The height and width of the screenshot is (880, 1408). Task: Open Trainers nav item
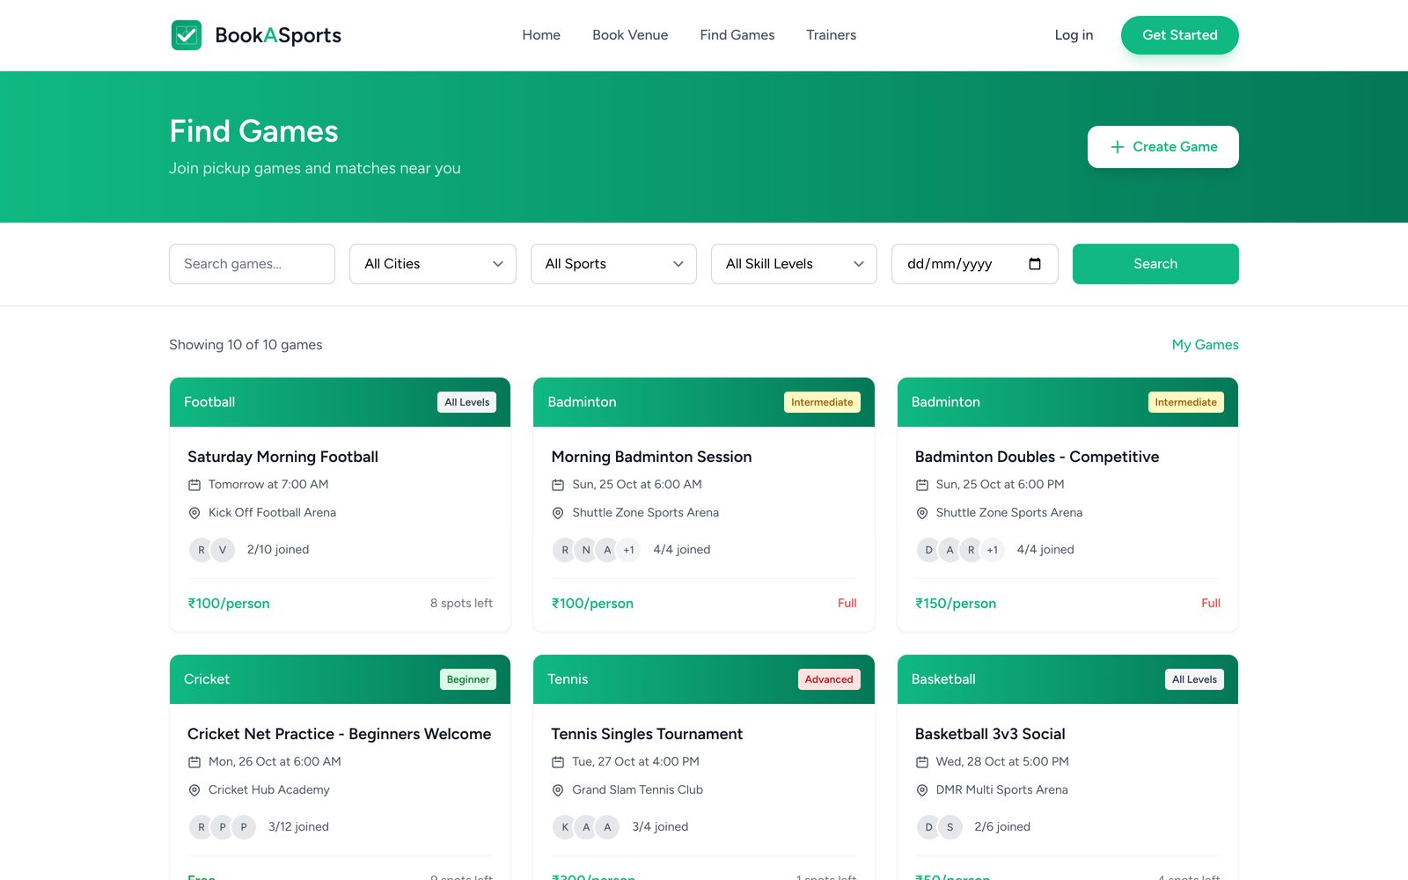click(832, 35)
